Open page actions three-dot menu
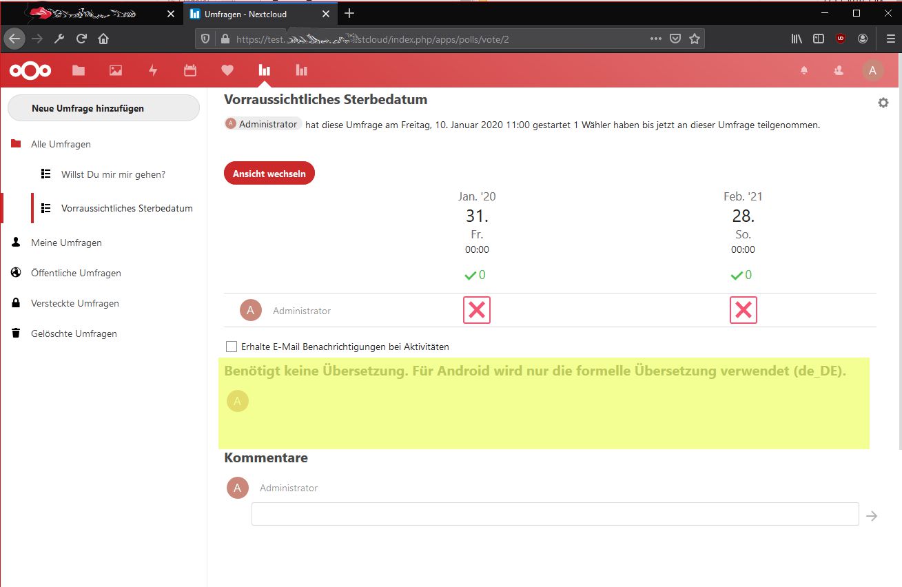902x587 pixels. tap(656, 39)
